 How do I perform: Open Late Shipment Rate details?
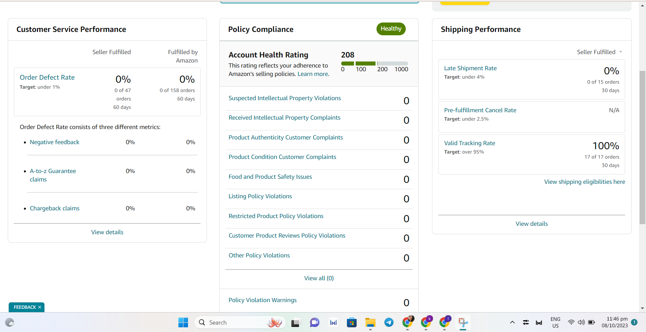click(x=470, y=68)
